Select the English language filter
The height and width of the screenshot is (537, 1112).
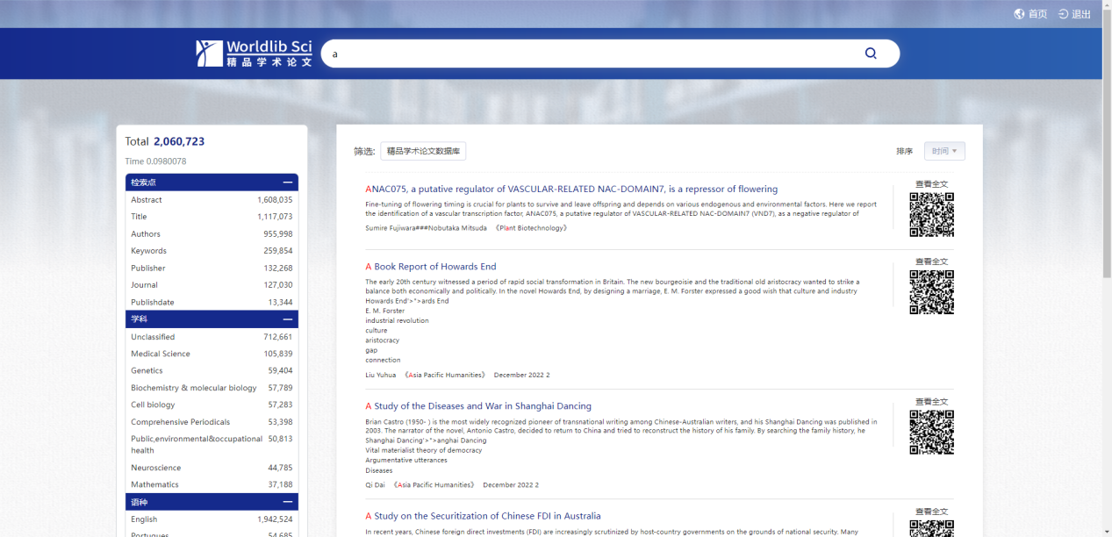(x=144, y=519)
